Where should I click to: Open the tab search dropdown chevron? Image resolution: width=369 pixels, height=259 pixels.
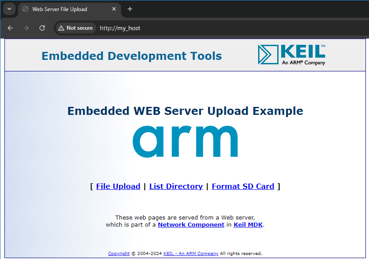pyautogui.click(x=9, y=9)
